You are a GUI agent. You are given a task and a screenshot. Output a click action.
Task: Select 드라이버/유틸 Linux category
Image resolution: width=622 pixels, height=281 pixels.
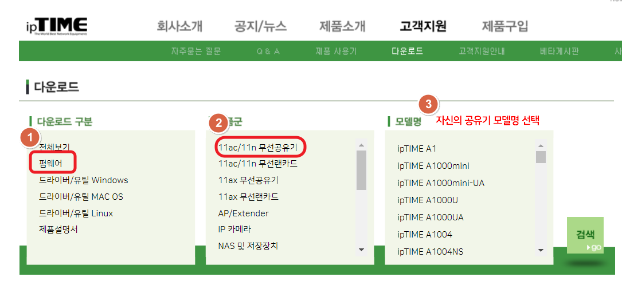click(x=76, y=213)
